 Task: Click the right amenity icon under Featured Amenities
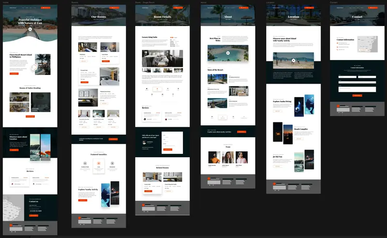pyautogui.click(x=112, y=163)
